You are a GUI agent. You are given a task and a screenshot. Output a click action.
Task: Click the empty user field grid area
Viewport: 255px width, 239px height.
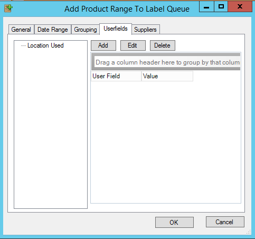(166, 142)
